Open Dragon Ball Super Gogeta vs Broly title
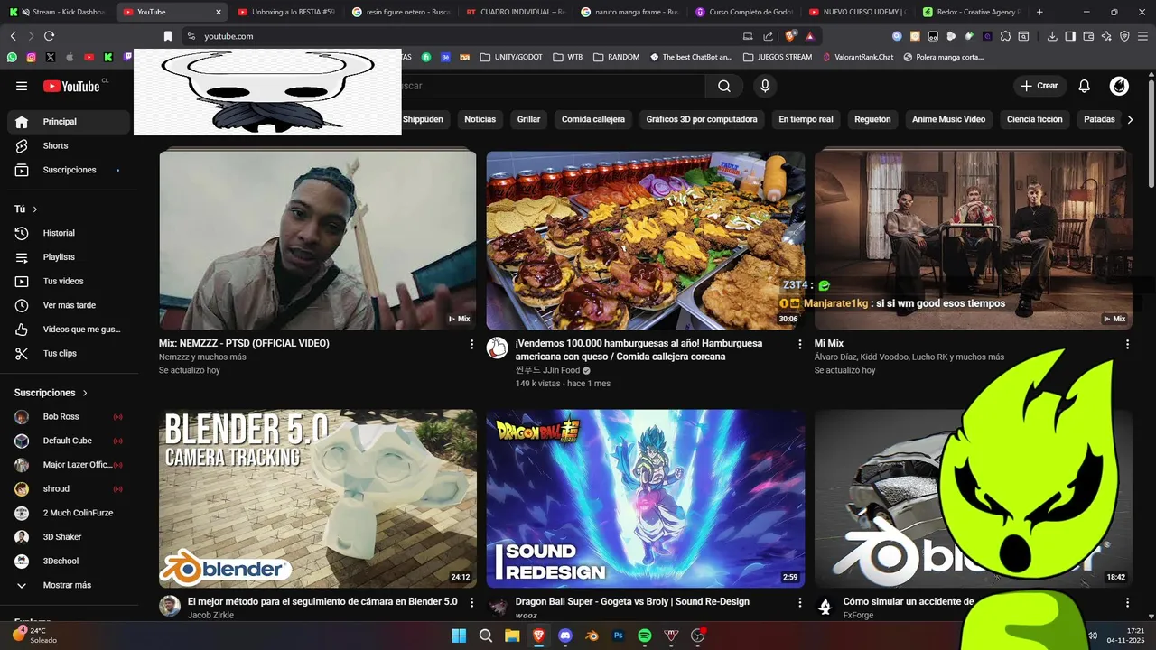The height and width of the screenshot is (650, 1156). [x=632, y=602]
